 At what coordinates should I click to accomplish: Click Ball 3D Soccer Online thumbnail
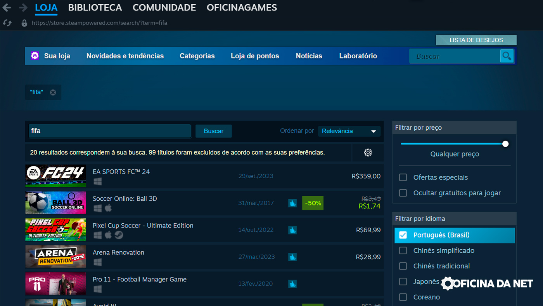tap(56, 203)
